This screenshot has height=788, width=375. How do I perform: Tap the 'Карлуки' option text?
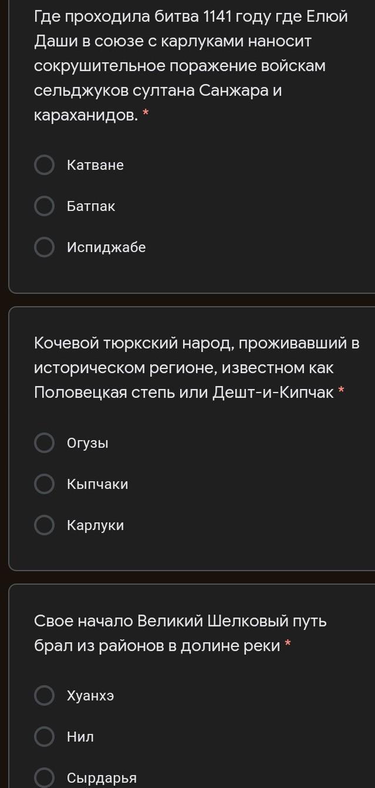95,525
